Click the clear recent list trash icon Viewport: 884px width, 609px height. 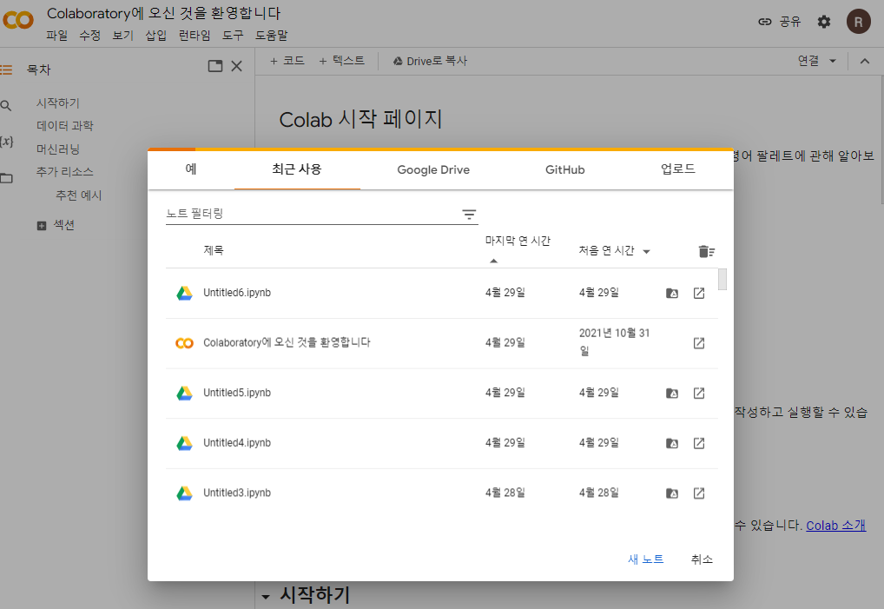[706, 251]
